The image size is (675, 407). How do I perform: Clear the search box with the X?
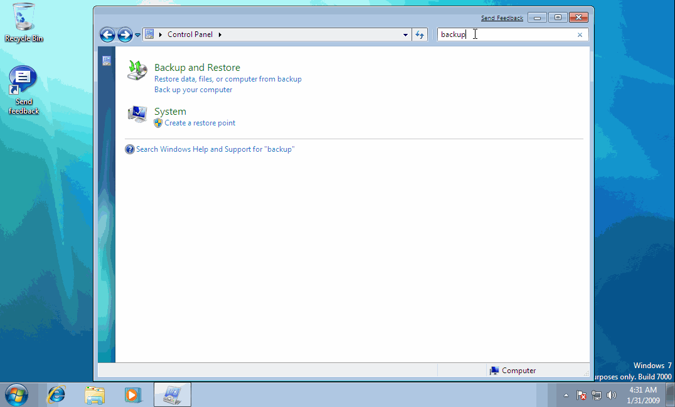(580, 35)
